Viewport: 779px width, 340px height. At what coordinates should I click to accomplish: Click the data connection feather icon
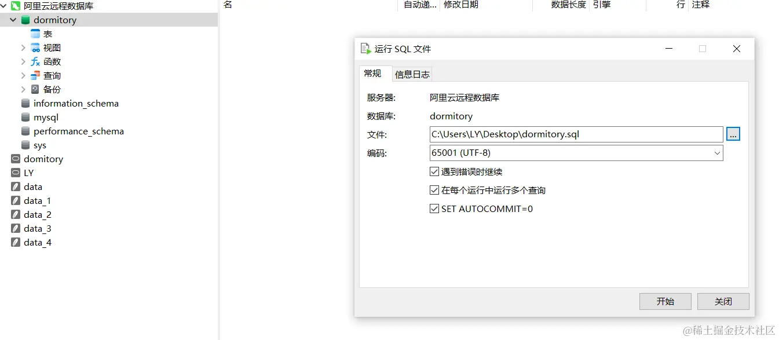click(x=16, y=187)
